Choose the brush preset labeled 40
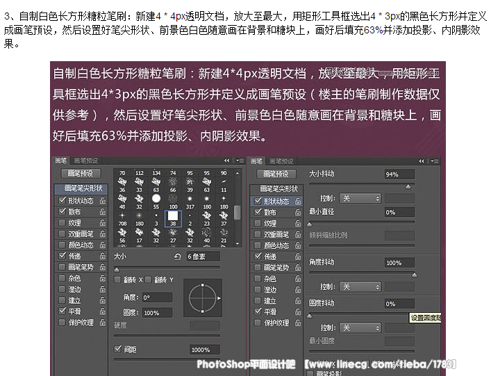The height and width of the screenshot is (376, 491). point(207,236)
